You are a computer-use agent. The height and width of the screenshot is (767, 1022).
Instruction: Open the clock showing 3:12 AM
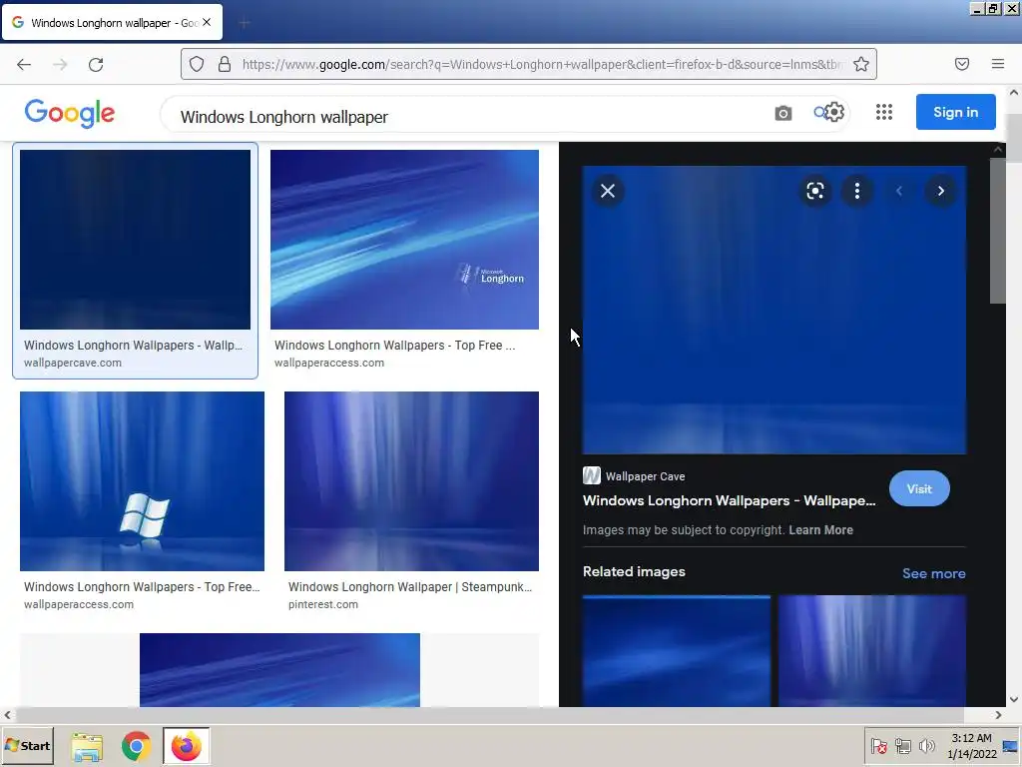click(x=972, y=745)
